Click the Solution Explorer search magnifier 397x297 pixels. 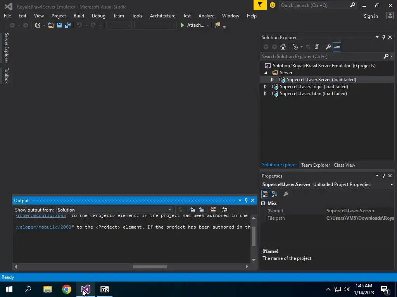pos(386,56)
